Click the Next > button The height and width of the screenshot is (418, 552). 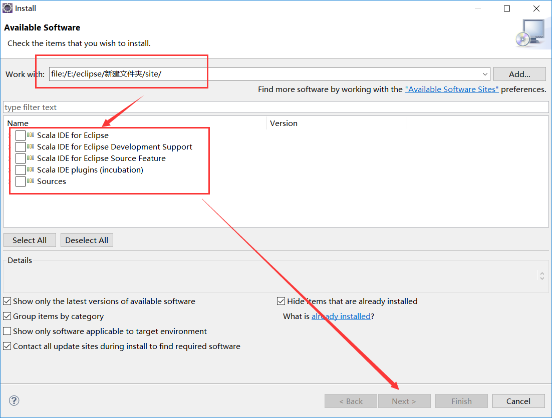(x=404, y=401)
